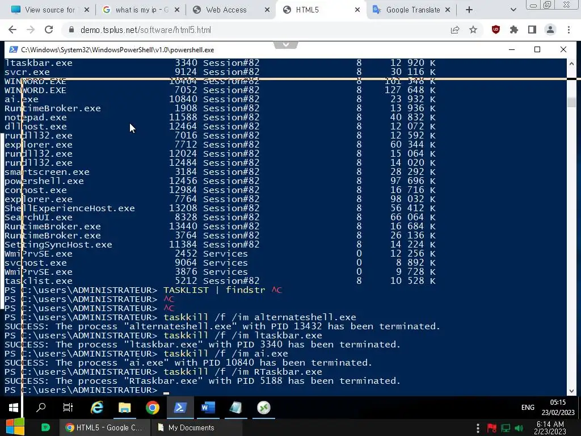Image resolution: width=581 pixels, height=436 pixels.
Task: Open the remote clock showing 05:15
Action: pos(558,408)
